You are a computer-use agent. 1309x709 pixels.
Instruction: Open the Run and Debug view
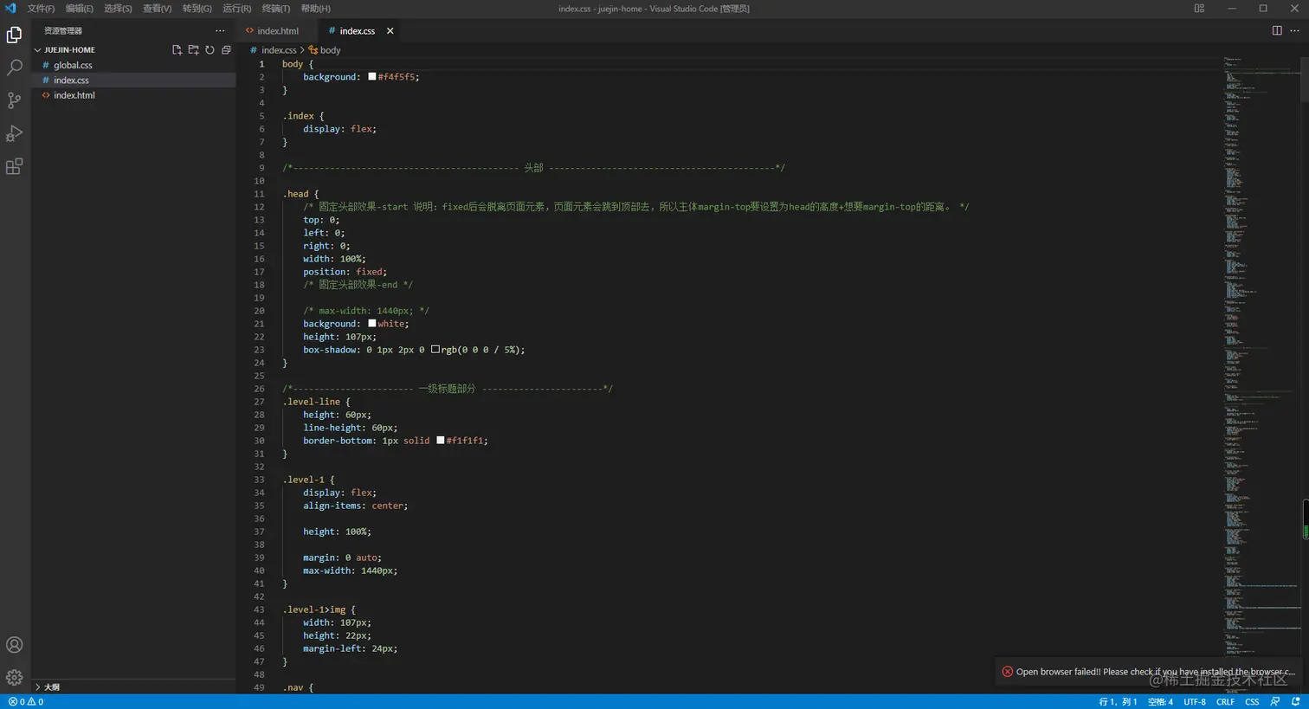[x=15, y=133]
